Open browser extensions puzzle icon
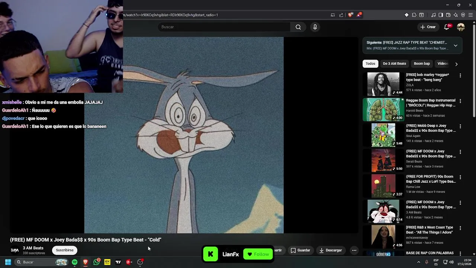Screen dimensions: 476x268 [x=414, y=15]
